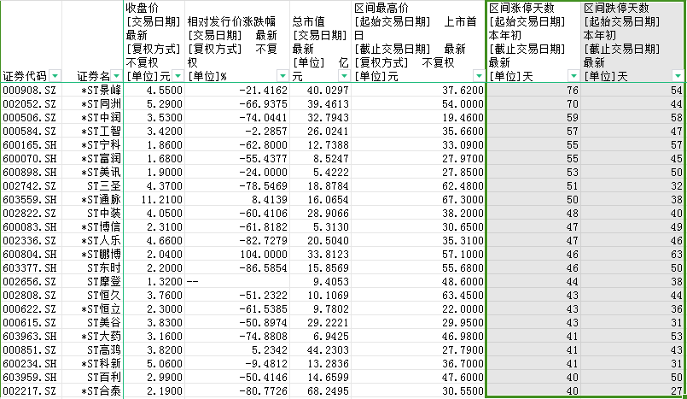687x399 pixels.
Task: Select cell 002336.SZ
Action: [x=31, y=241]
